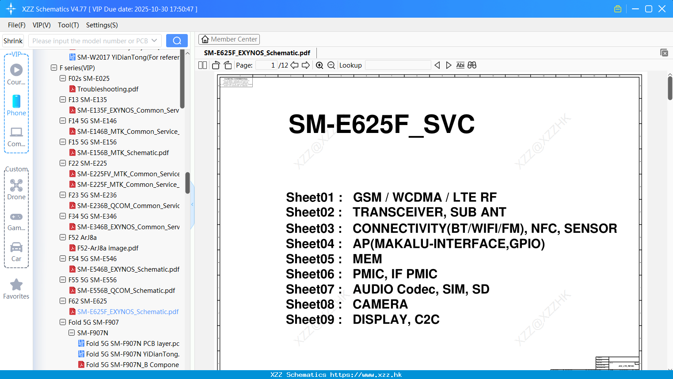Click the page number field
The width and height of the screenshot is (673, 379).
pyautogui.click(x=266, y=65)
